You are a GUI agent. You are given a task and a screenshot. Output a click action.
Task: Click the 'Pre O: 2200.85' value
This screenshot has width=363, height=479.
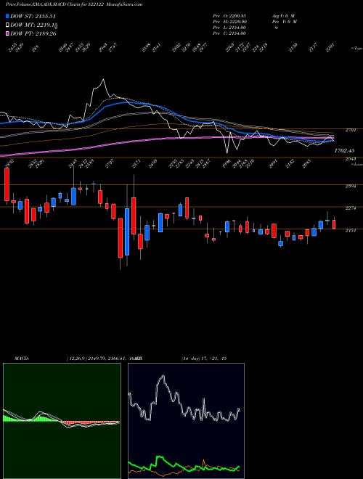(x=229, y=16)
